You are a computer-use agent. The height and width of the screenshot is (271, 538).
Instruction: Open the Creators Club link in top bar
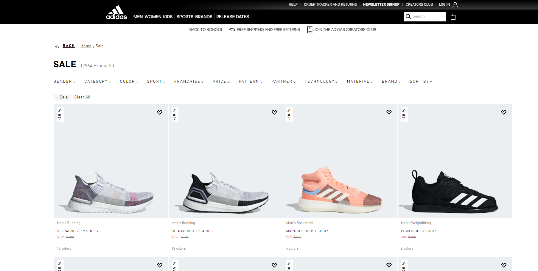tap(419, 4)
